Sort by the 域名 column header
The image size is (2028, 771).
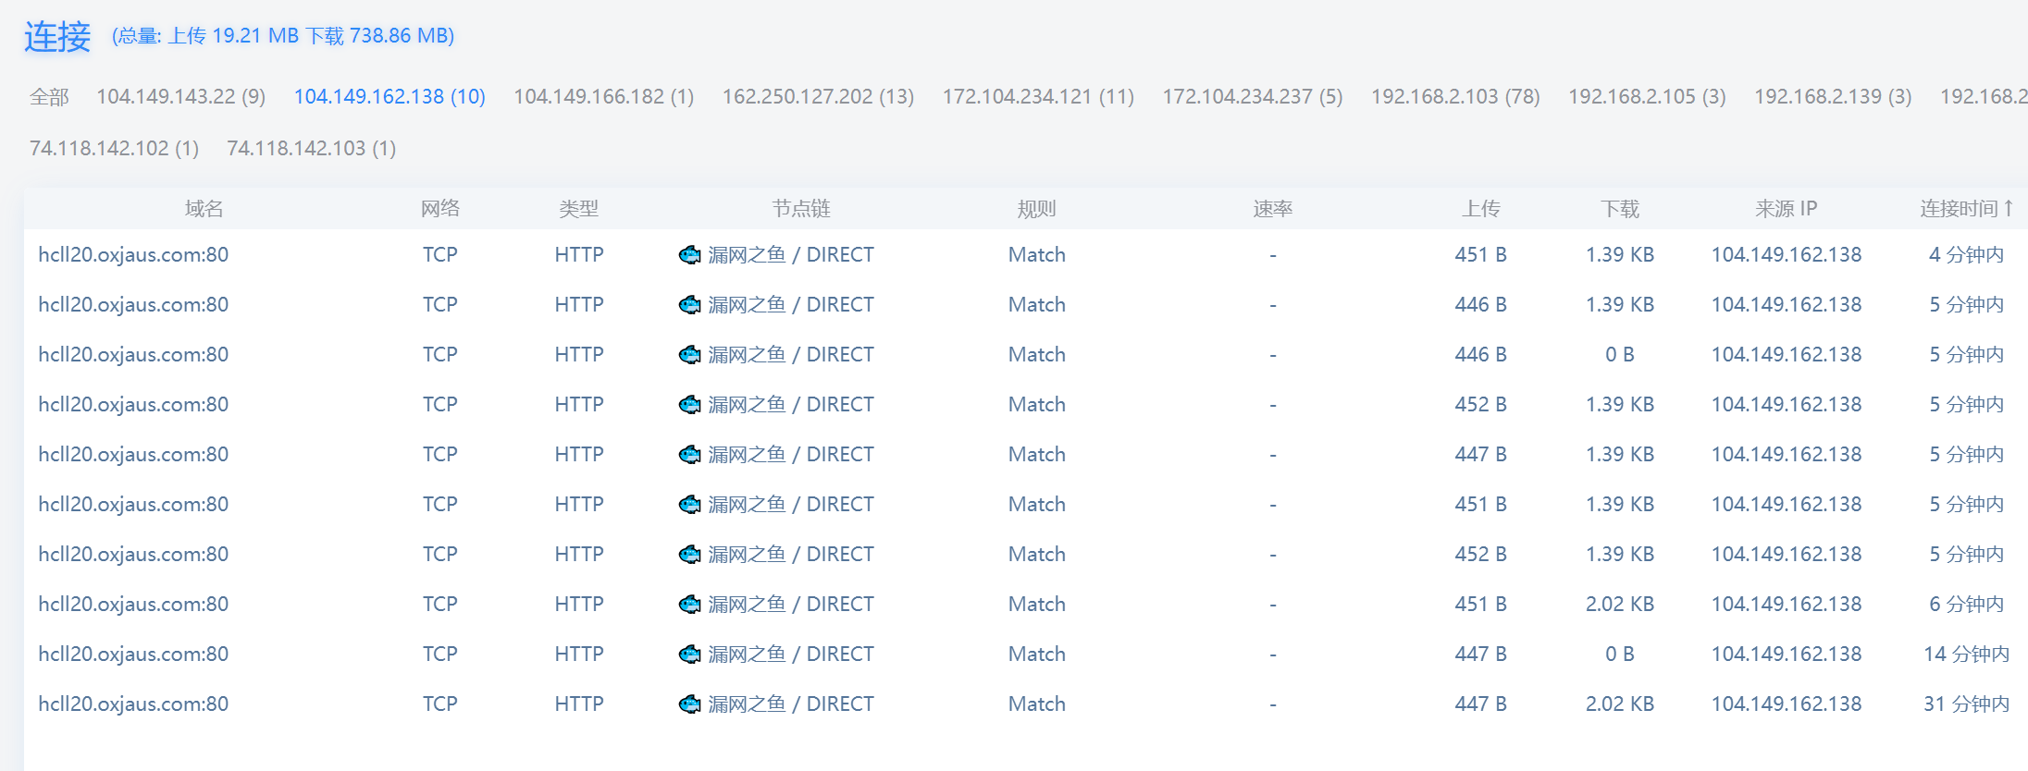point(204,209)
